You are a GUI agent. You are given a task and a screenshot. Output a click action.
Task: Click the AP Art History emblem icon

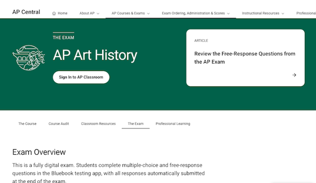[28, 58]
